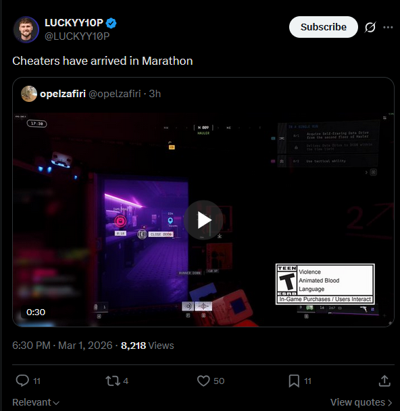Click the Subscribe button
The height and width of the screenshot is (411, 400).
point(324,27)
